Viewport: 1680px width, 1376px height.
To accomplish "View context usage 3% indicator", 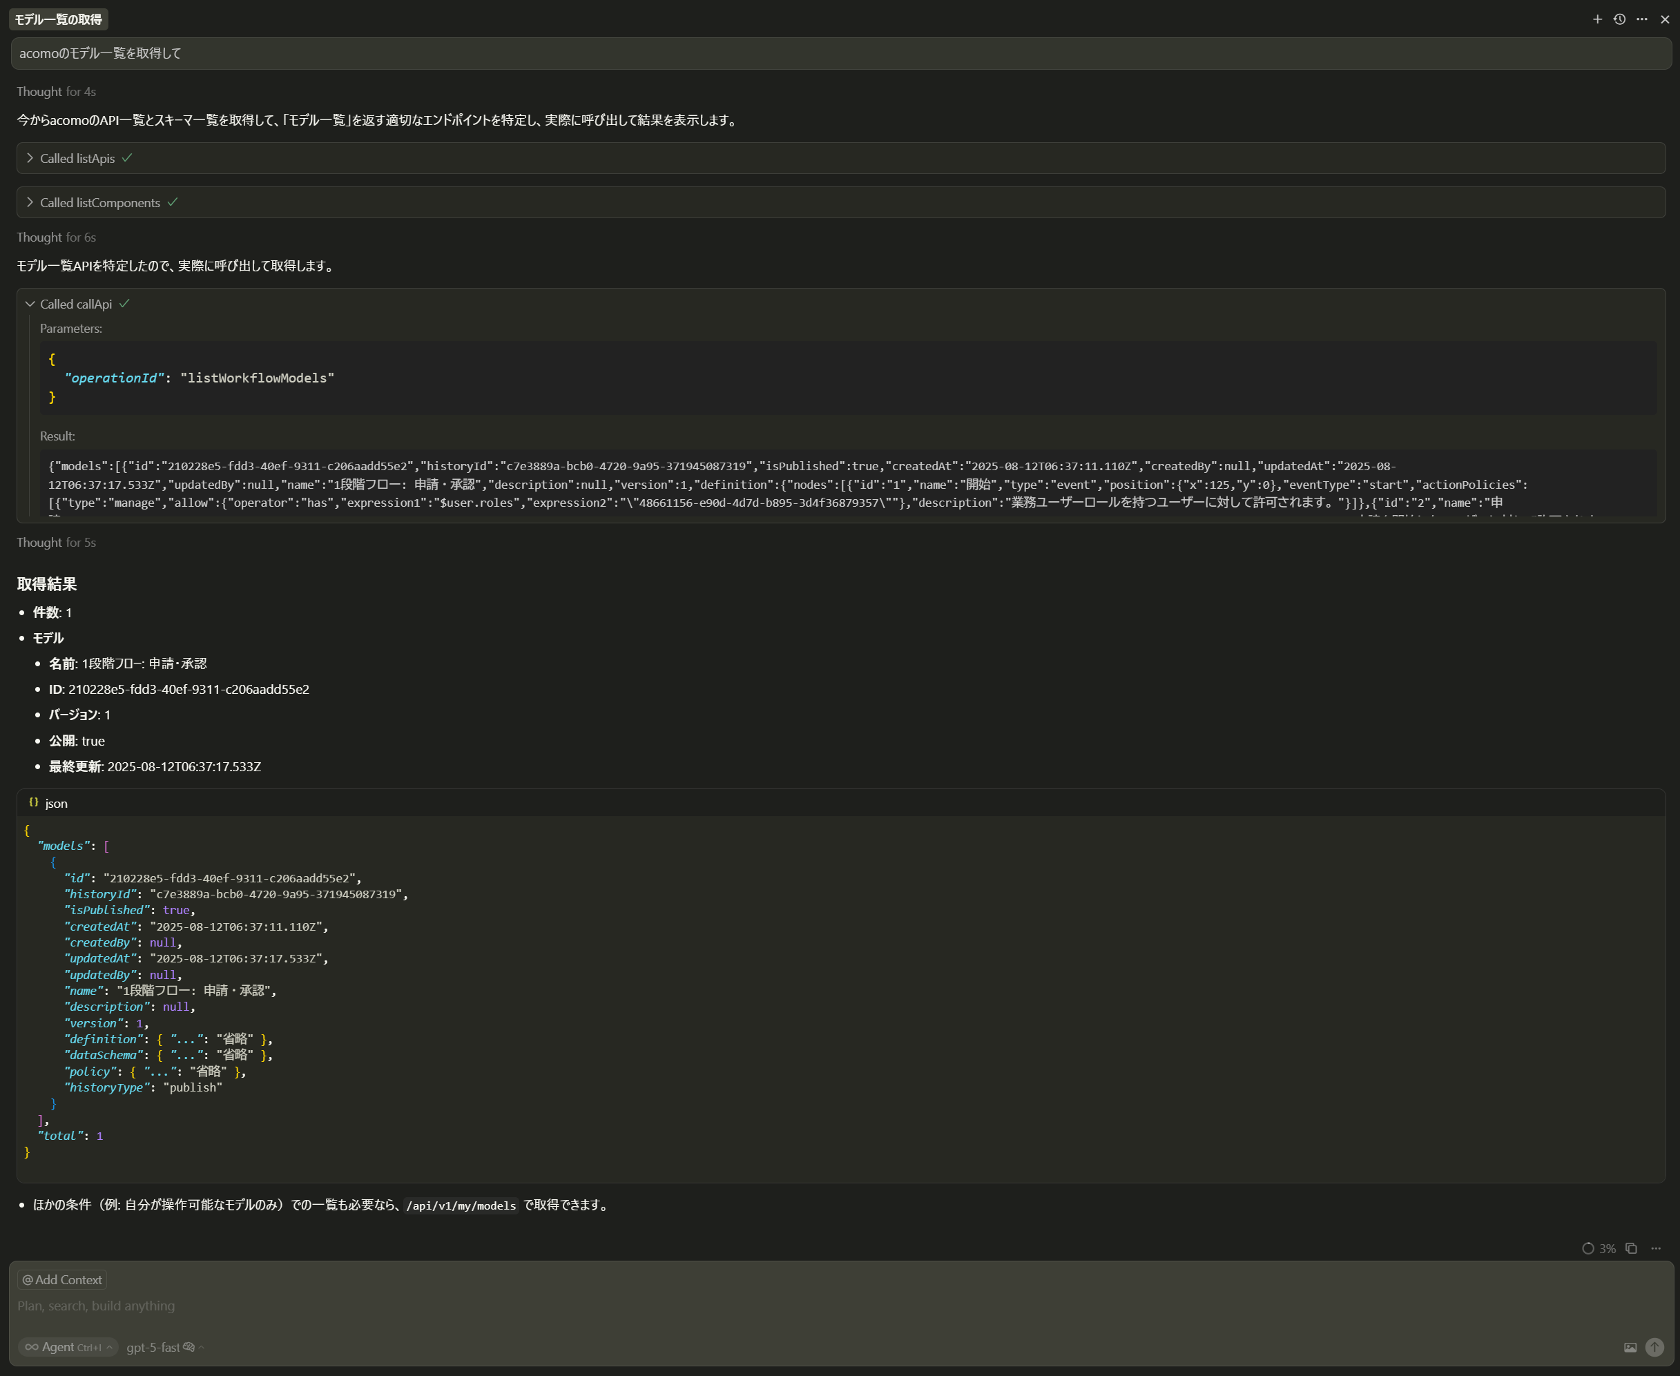I will click(x=1599, y=1248).
